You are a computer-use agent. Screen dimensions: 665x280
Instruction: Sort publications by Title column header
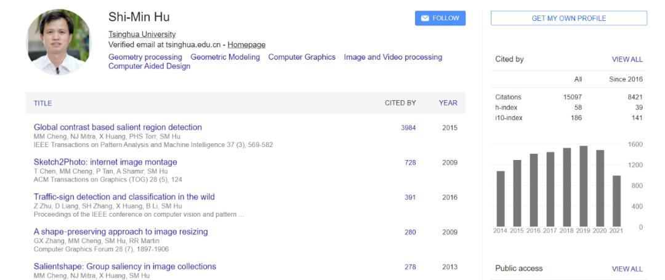point(42,103)
